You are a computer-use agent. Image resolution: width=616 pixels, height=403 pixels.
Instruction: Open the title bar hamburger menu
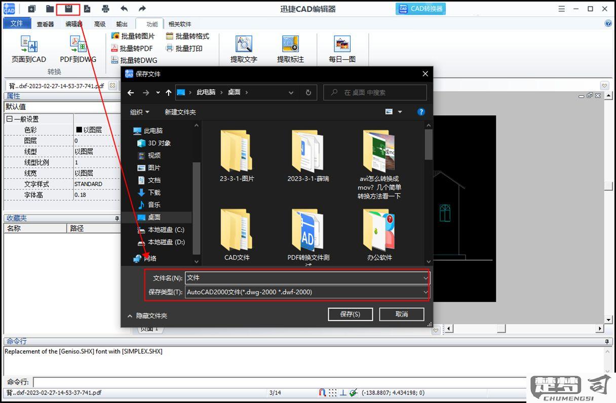click(x=562, y=9)
